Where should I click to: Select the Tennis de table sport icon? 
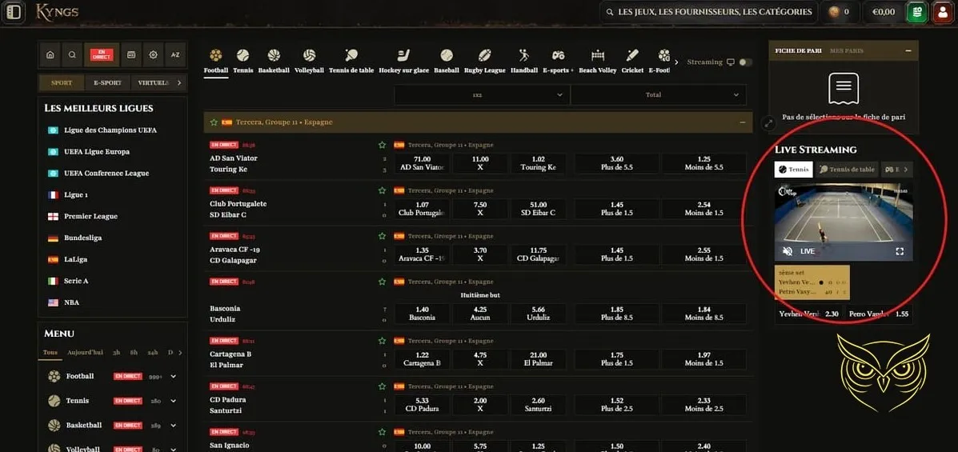351,55
